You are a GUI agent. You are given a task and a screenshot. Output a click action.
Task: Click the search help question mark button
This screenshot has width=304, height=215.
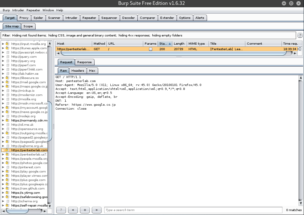61,210
